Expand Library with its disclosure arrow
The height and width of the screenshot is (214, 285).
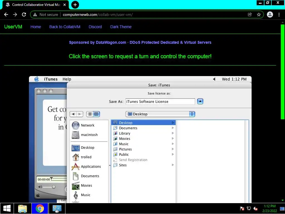173,133
